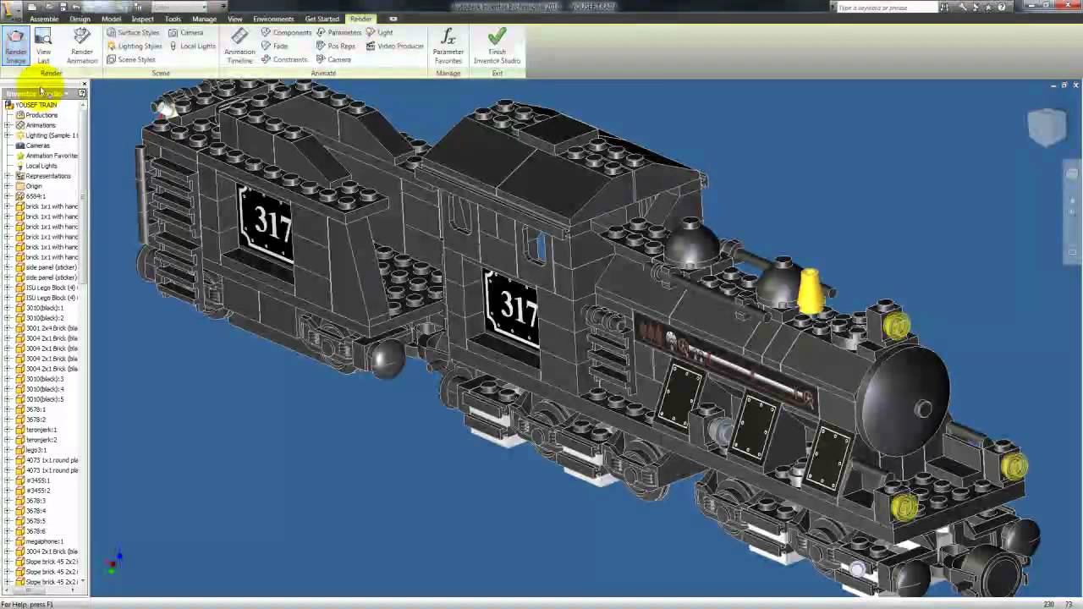The height and width of the screenshot is (609, 1083).
Task: Expand the 3010(black):1 node
Action: click(8, 308)
